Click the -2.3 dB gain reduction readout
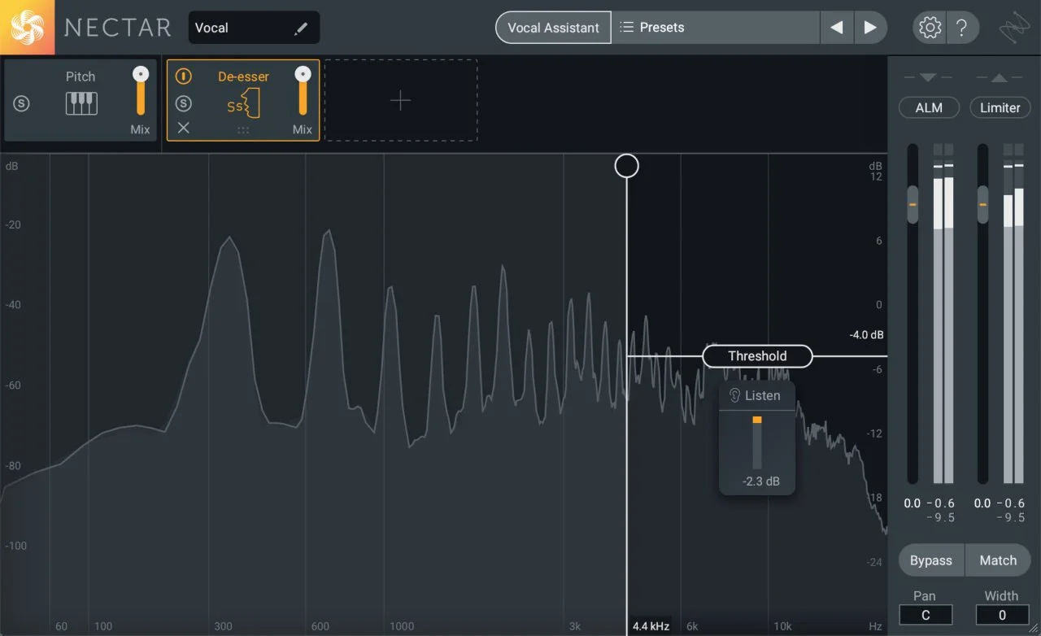This screenshot has height=636, width=1041. [761, 481]
